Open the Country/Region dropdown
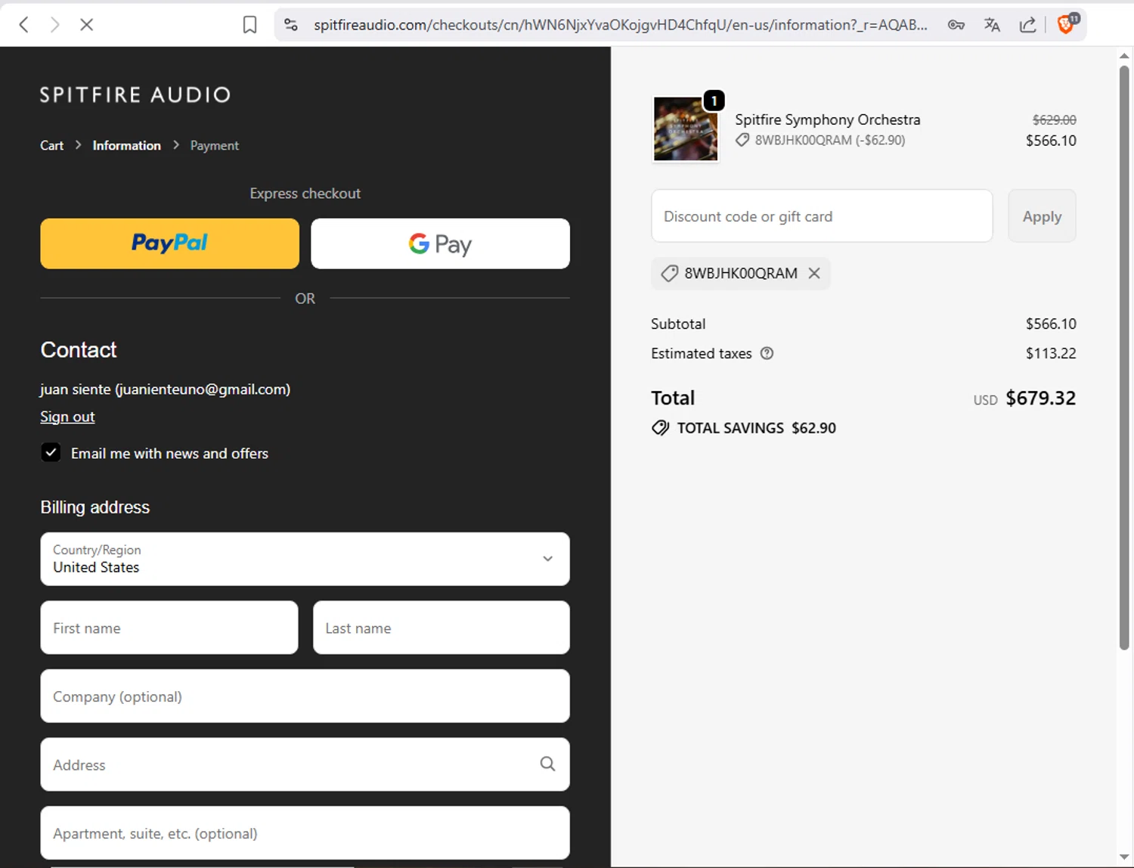Viewport: 1134px width, 868px height. tap(305, 559)
